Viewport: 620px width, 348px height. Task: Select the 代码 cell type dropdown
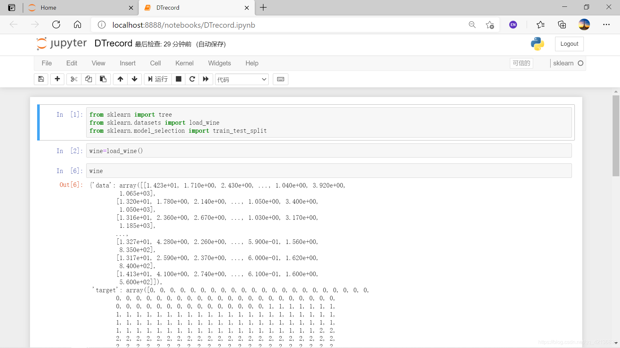pyautogui.click(x=241, y=79)
